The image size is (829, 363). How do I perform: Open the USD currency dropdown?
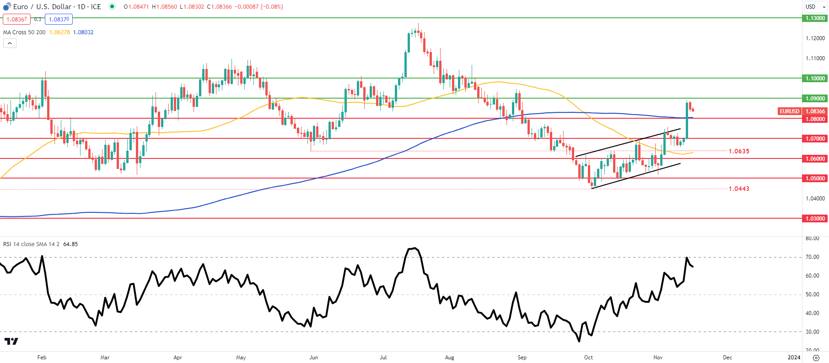(x=816, y=7)
